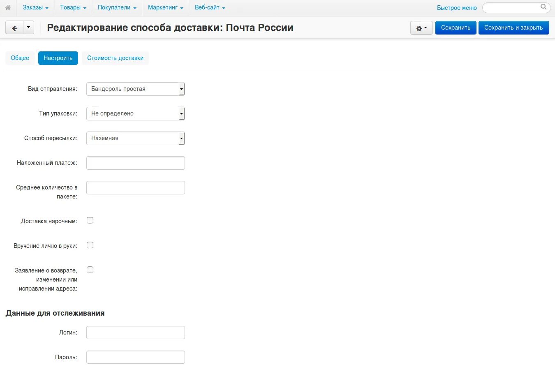Enable Вручение лично в руки checkbox
The width and height of the screenshot is (555, 374).
tap(90, 245)
